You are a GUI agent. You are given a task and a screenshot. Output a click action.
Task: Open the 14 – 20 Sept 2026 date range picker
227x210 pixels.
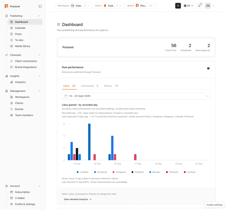(136, 96)
